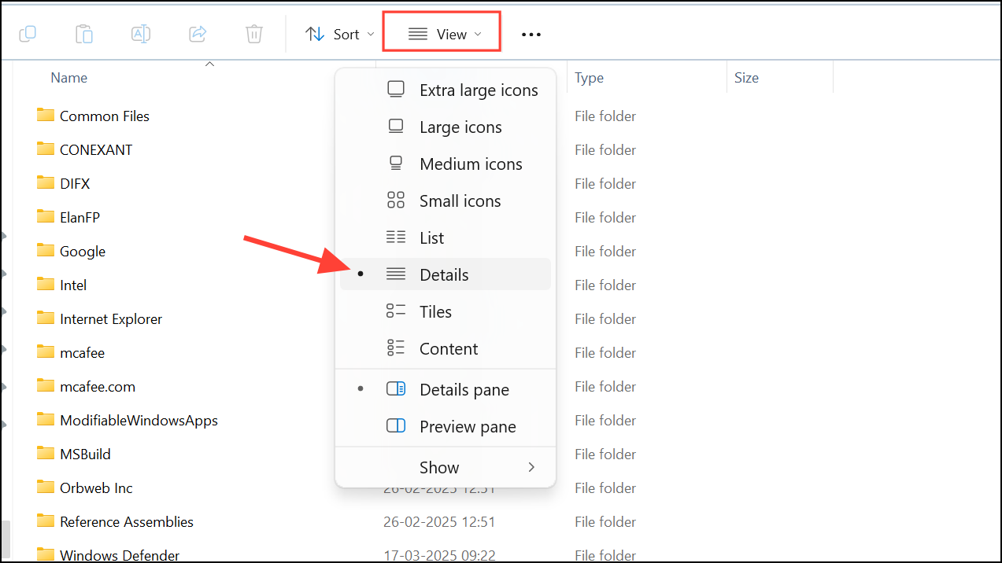This screenshot has width=1002, height=563.
Task: Select the Details view mode
Action: pos(444,274)
